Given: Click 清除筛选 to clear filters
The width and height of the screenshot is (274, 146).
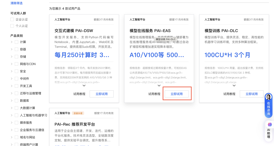Looking at the screenshot, I should pyautogui.click(x=16, y=3).
